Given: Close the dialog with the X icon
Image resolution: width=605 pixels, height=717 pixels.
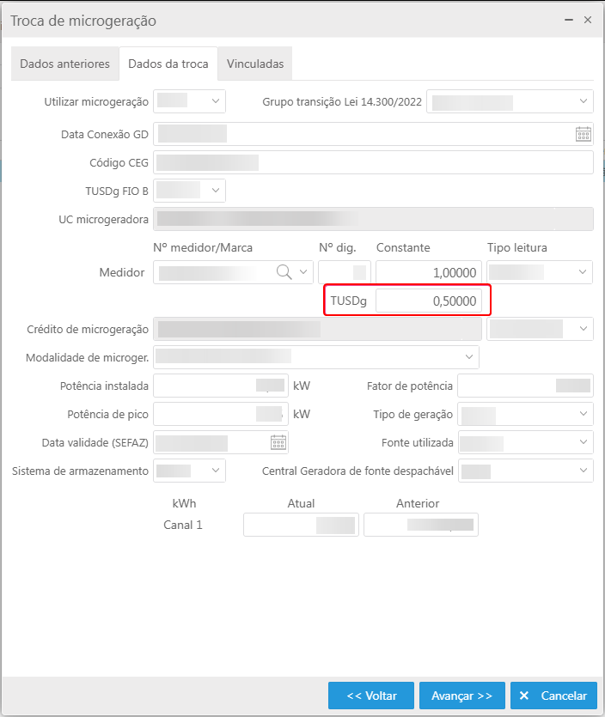Looking at the screenshot, I should (588, 19).
